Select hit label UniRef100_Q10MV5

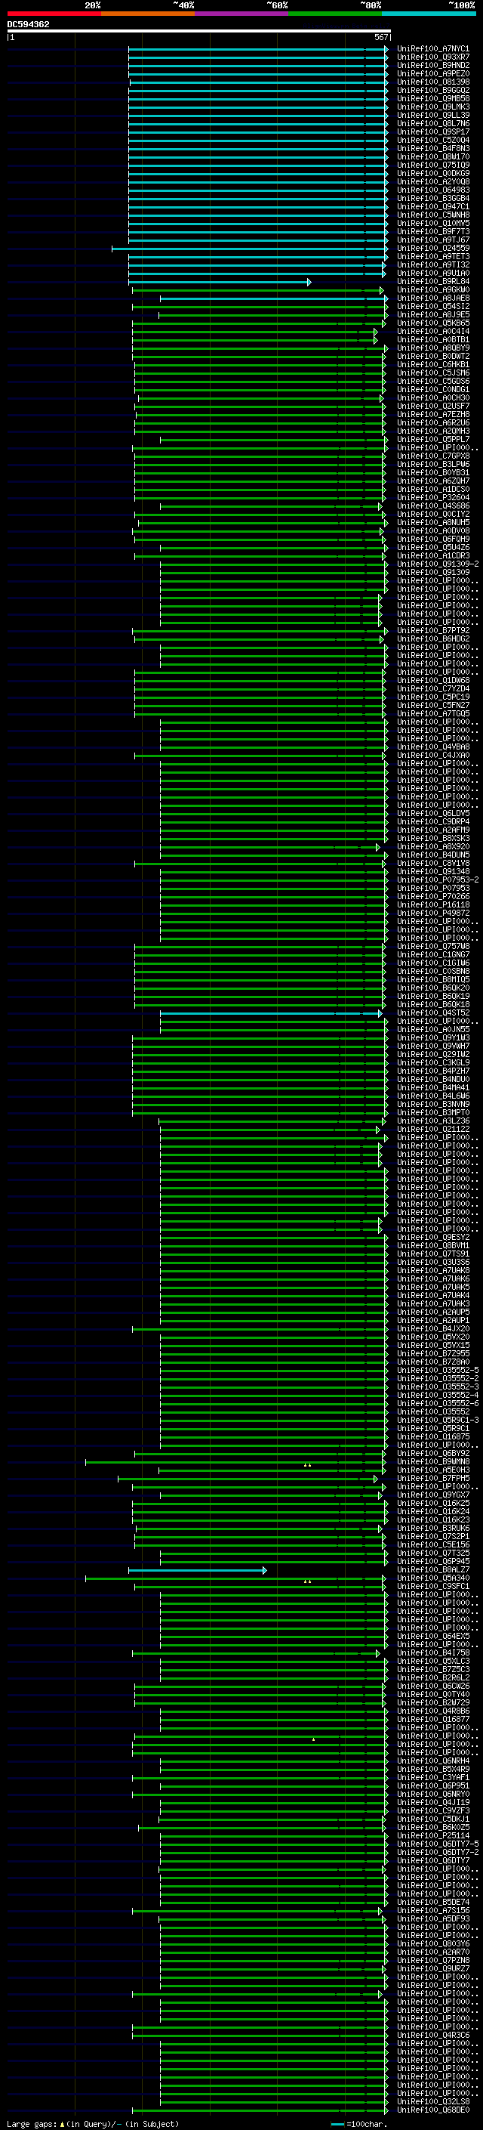(432, 223)
